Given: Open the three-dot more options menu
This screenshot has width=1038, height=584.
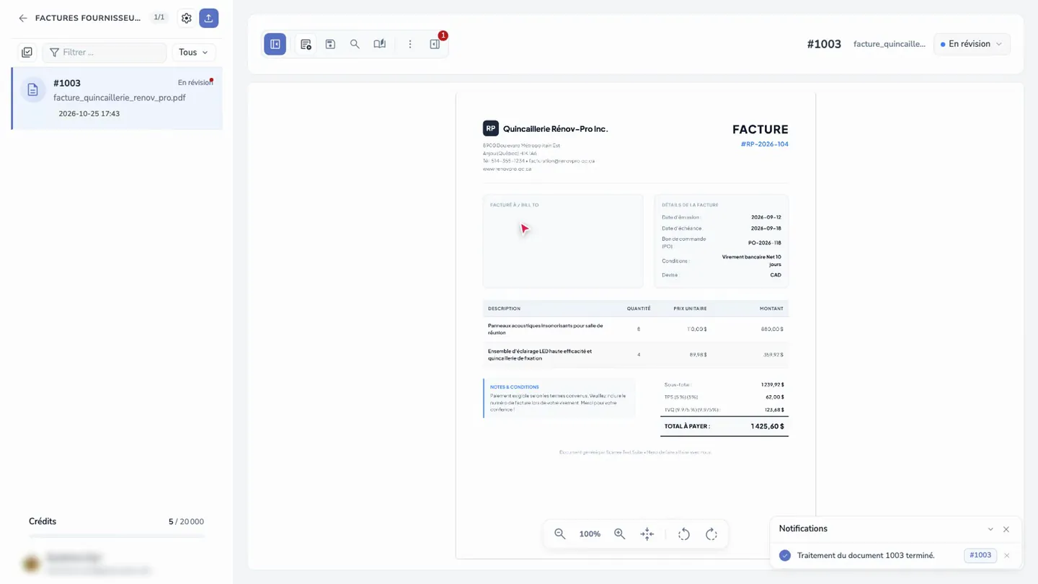Looking at the screenshot, I should 410,44.
